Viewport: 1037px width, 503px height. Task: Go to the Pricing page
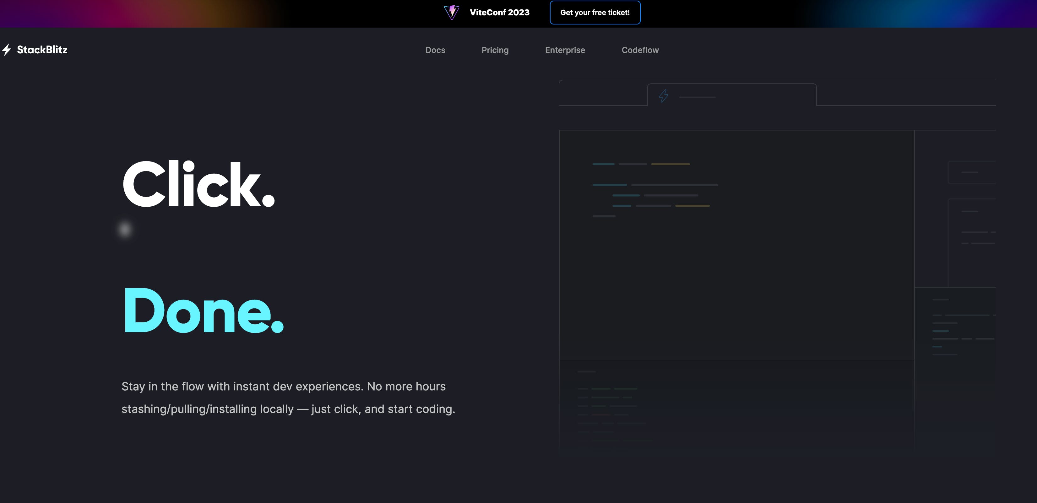coord(495,50)
